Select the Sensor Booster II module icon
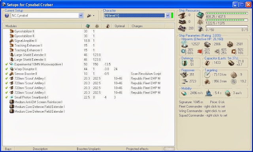253x152 pixels. [x=11, y=74]
